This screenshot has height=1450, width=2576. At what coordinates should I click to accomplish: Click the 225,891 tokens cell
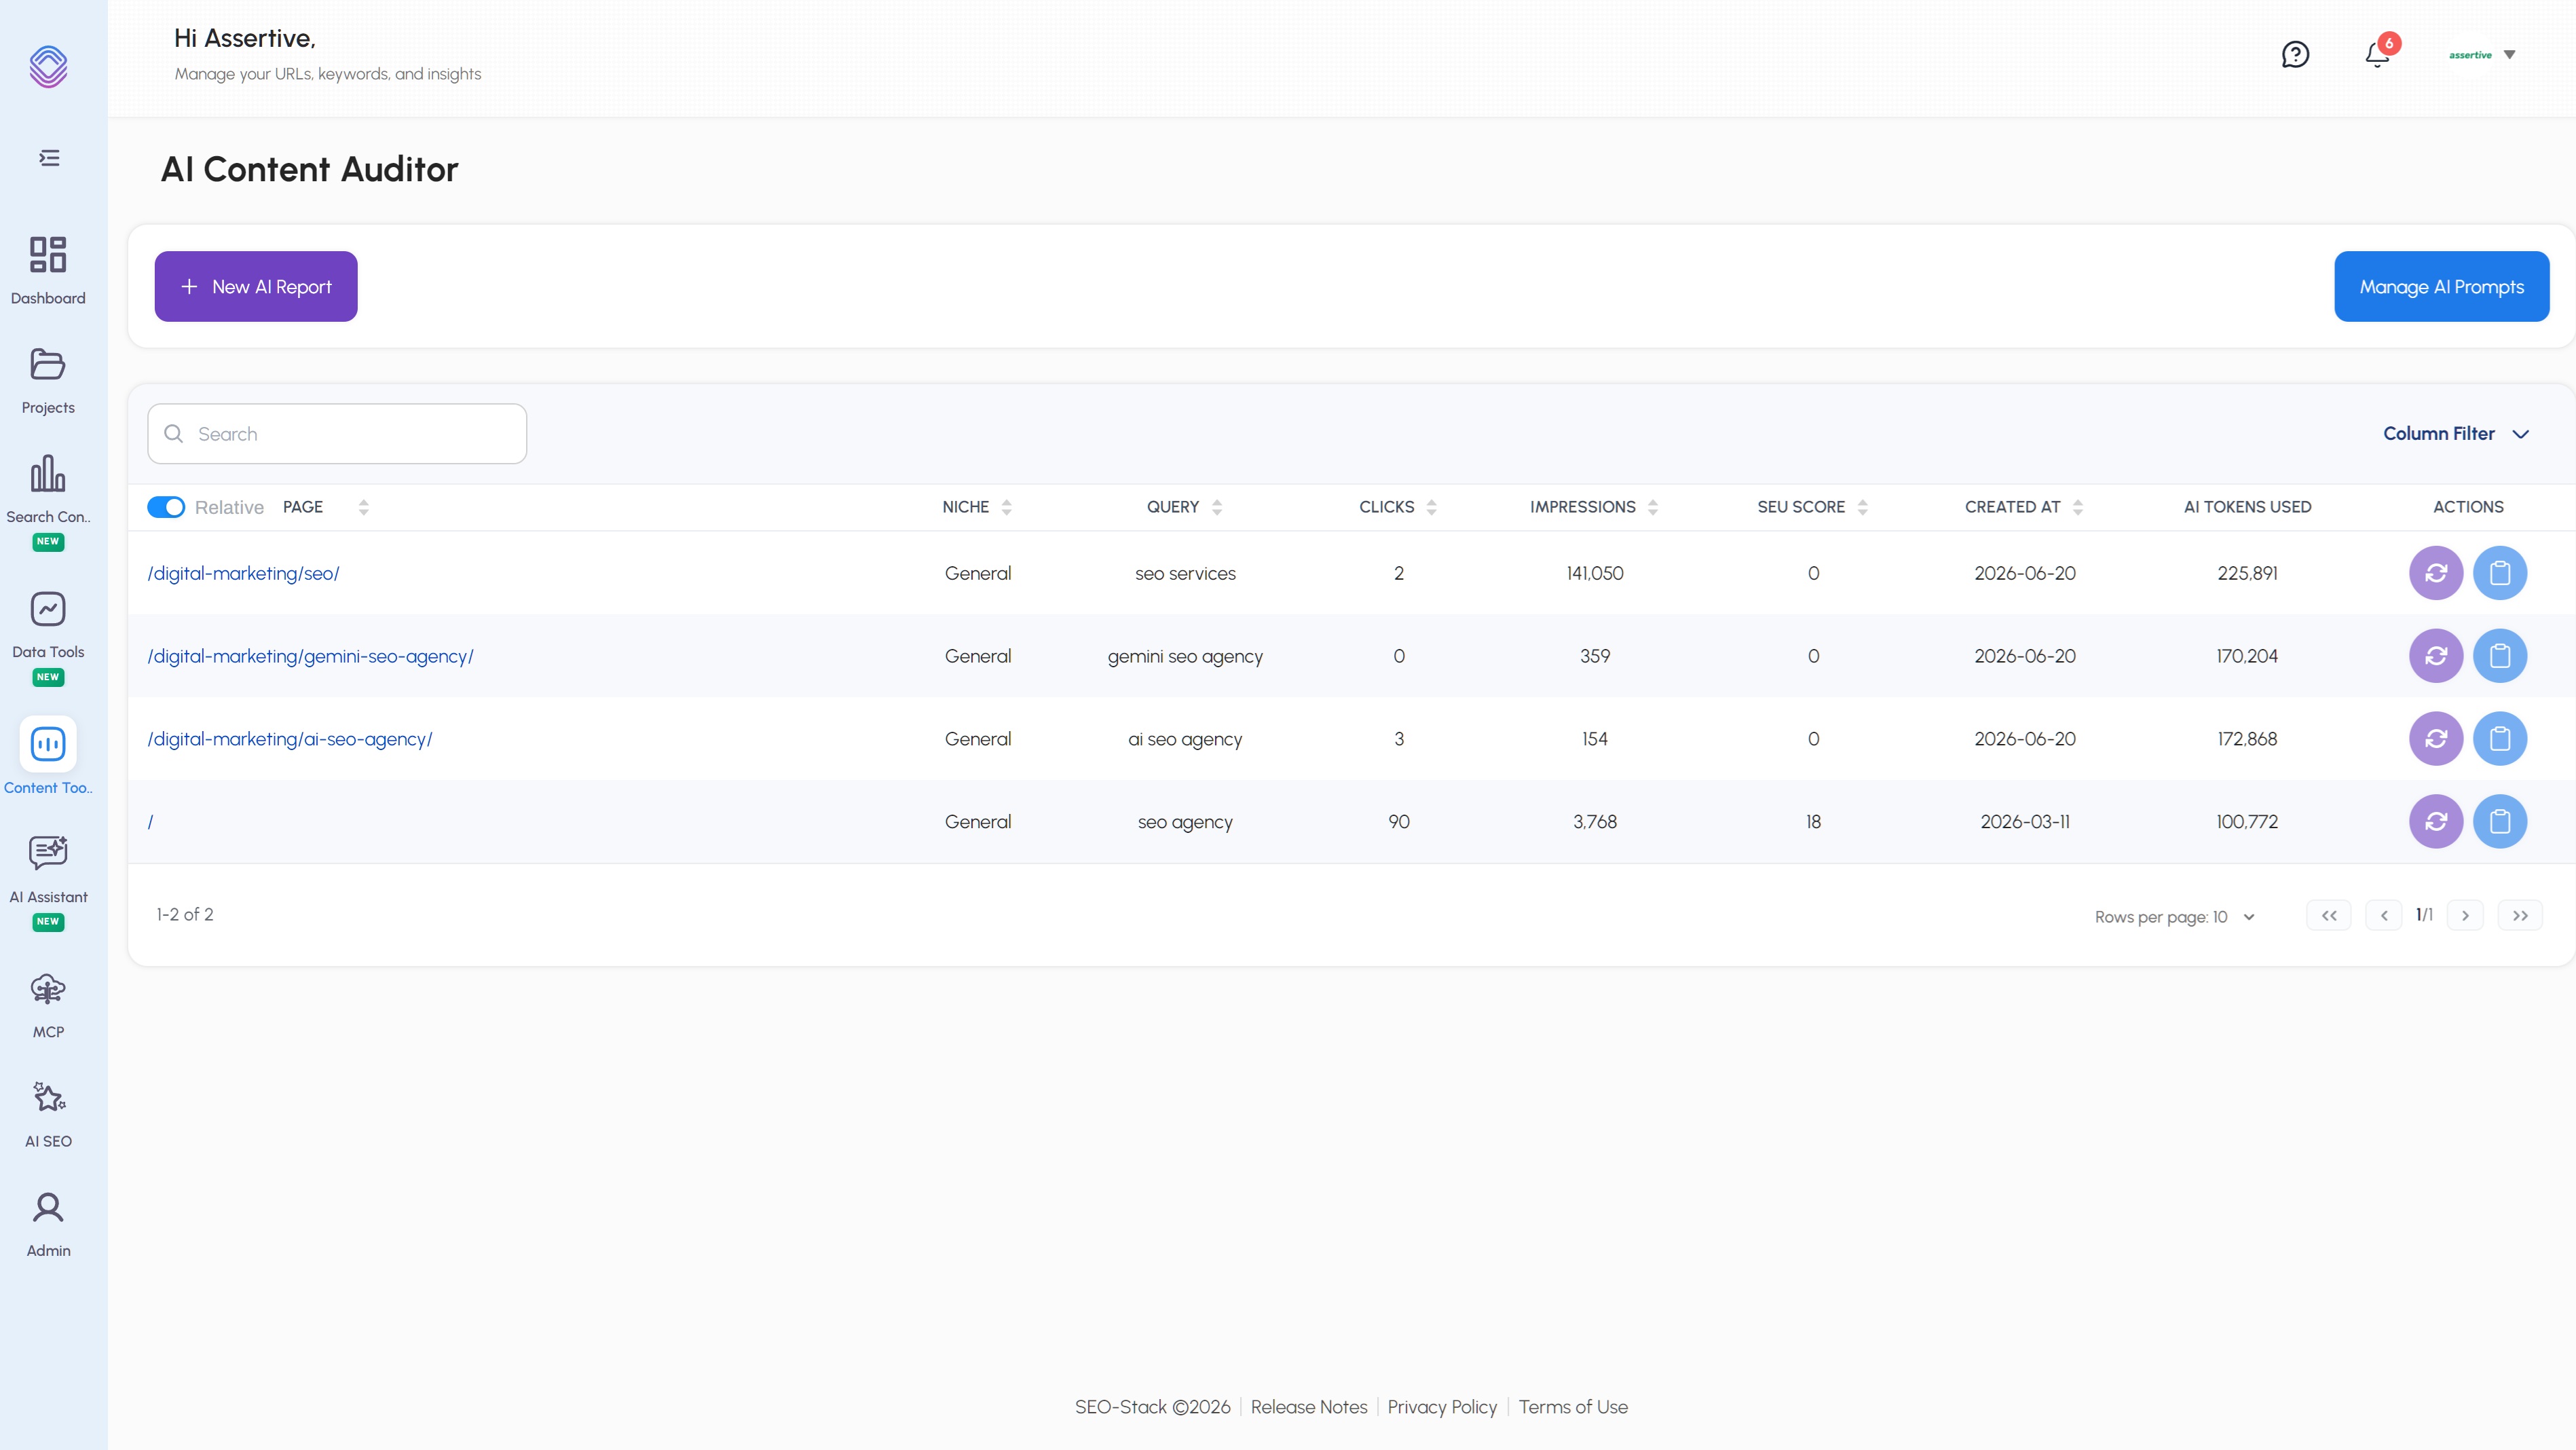point(2247,573)
